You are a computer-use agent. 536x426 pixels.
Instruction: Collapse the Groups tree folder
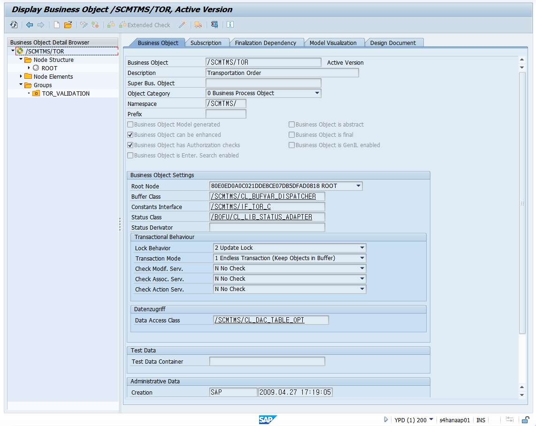(x=21, y=85)
